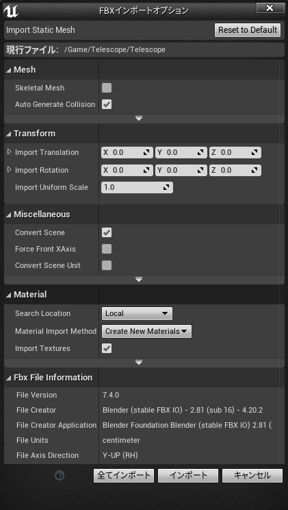This screenshot has width=288, height=510.
Task: Toggle the Convert Scene checkbox
Action: (107, 232)
